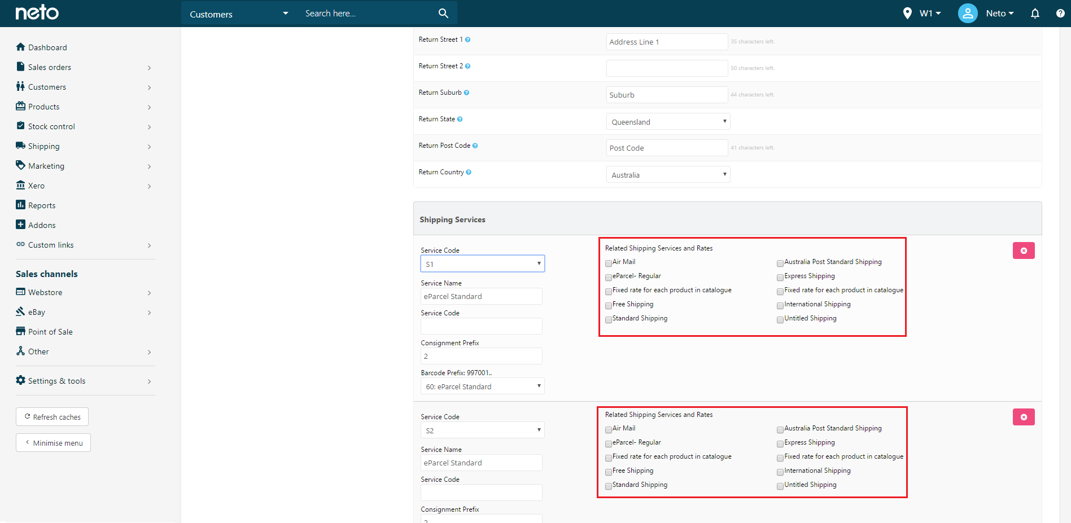Check Untitled Shipping for service S2
This screenshot has width=1071, height=523.
(x=780, y=486)
